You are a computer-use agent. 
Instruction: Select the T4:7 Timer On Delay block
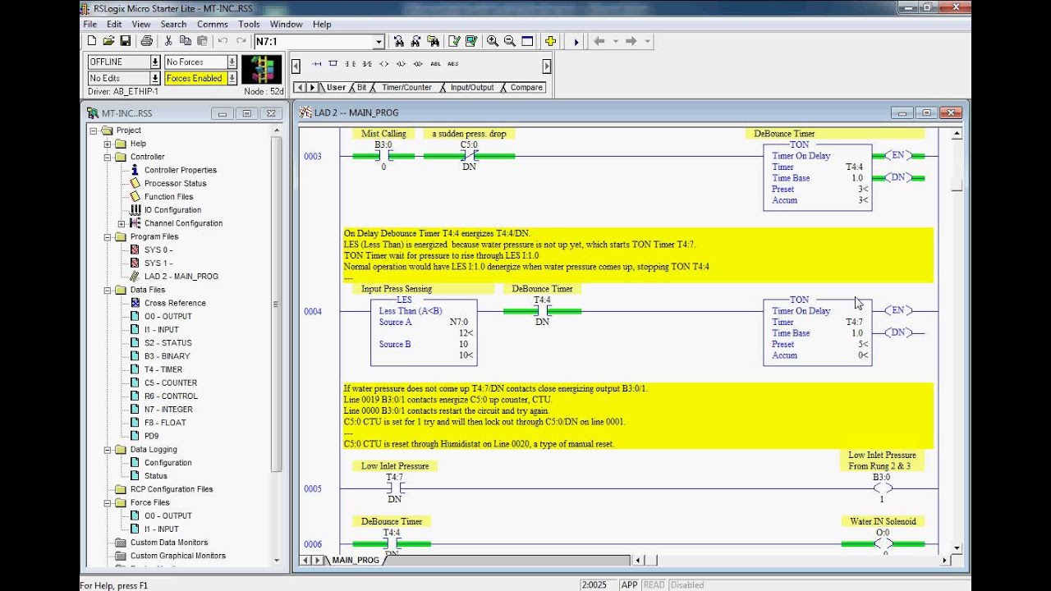[817, 331]
